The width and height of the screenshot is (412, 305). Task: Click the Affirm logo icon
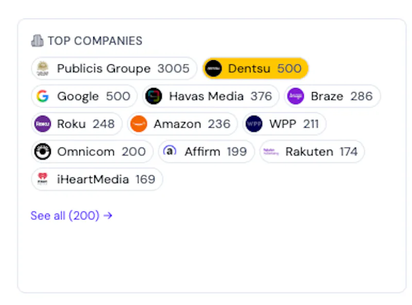(x=170, y=151)
